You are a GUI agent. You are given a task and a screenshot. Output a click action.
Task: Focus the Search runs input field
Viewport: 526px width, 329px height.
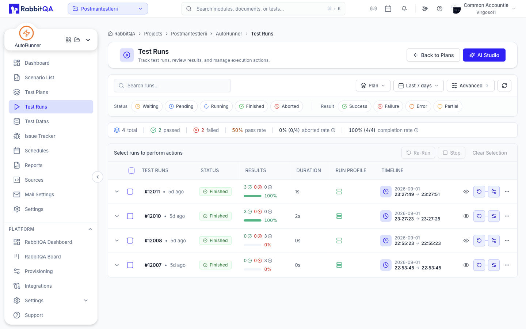click(x=172, y=86)
